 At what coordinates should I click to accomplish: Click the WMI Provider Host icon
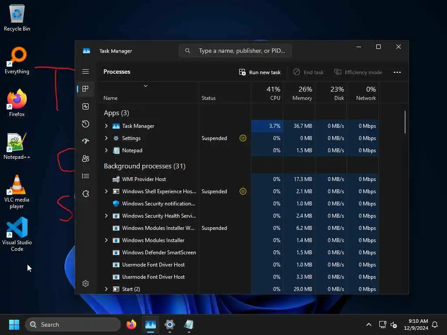point(116,179)
